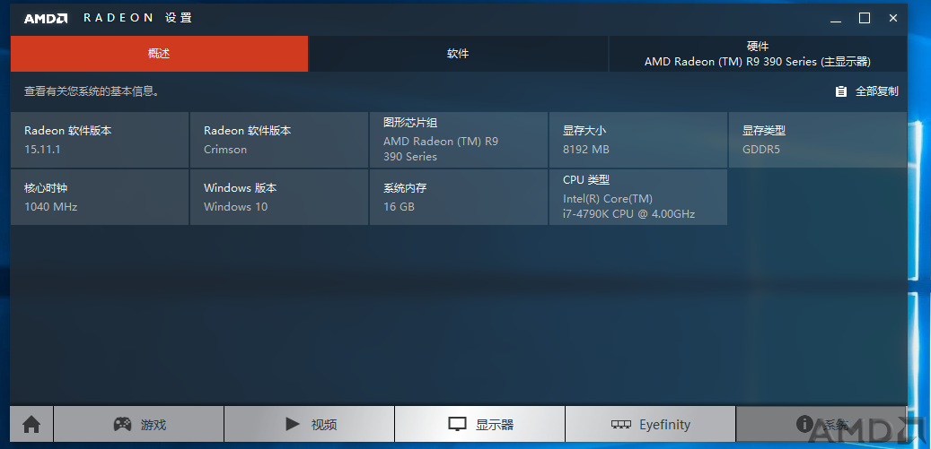Click the multi-display icon for Eyefinity
This screenshot has height=449, width=931.
coord(621,425)
